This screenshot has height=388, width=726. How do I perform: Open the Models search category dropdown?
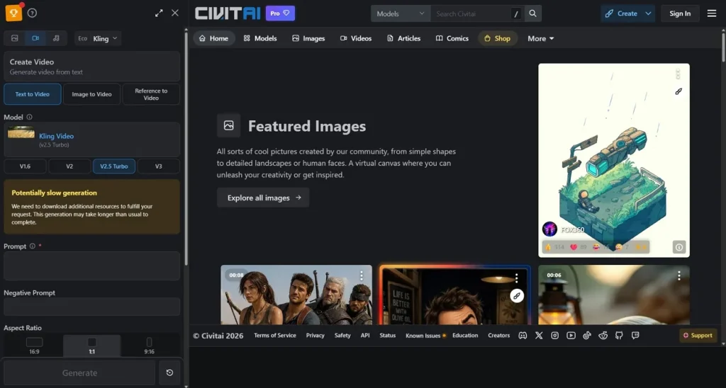point(401,13)
